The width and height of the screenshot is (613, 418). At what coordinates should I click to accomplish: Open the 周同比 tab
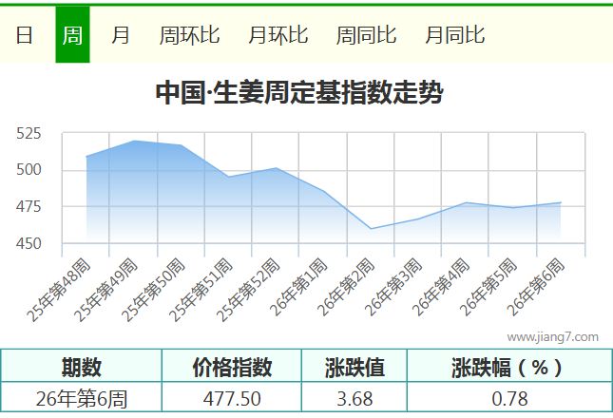point(366,35)
